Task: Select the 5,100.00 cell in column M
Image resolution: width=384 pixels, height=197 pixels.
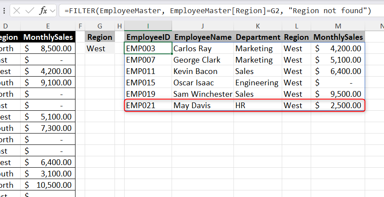Action: [x=338, y=60]
